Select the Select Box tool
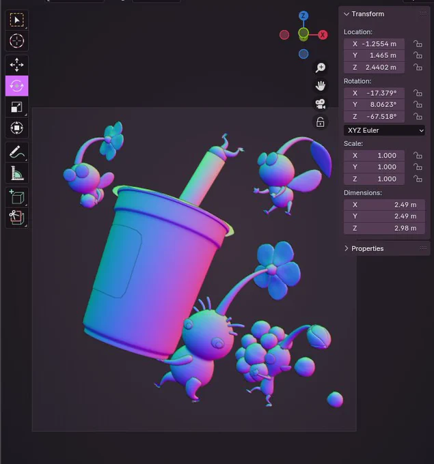 [17, 20]
